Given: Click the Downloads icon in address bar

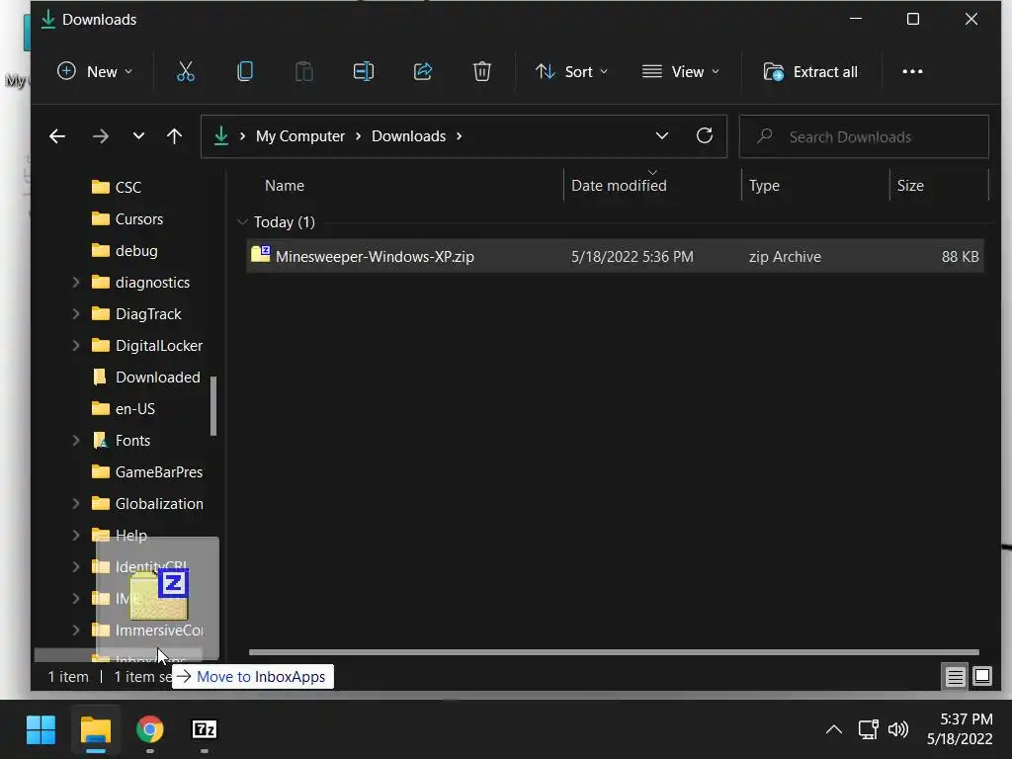Looking at the screenshot, I should click(220, 136).
